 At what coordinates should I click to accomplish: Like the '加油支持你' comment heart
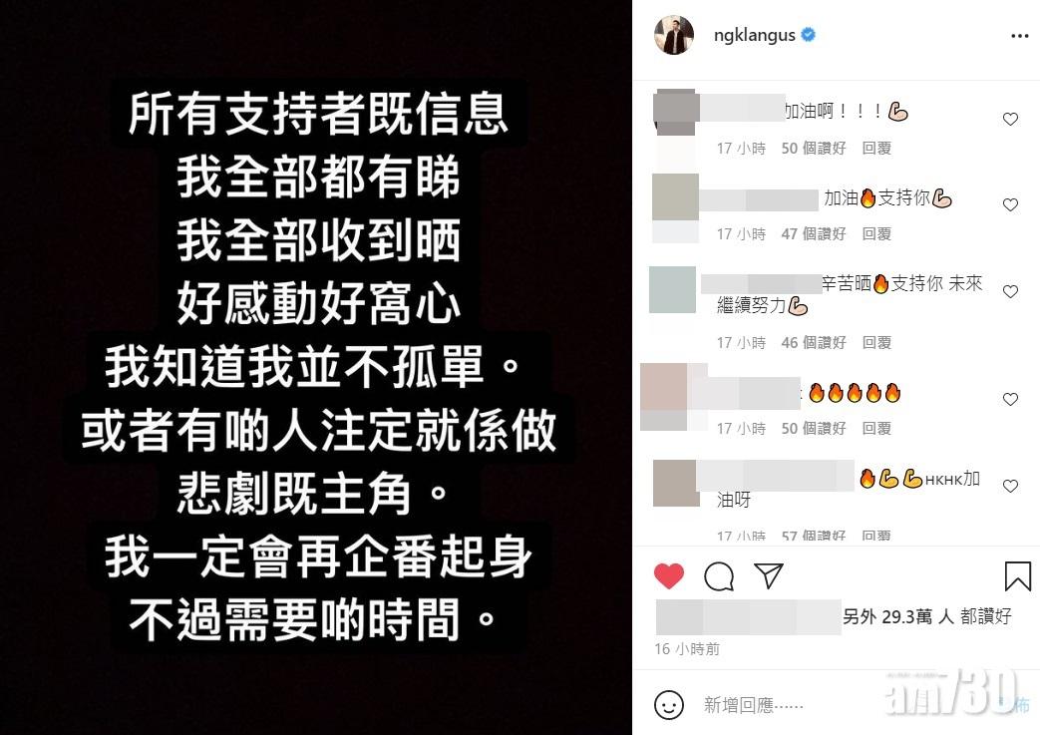[x=1010, y=205]
